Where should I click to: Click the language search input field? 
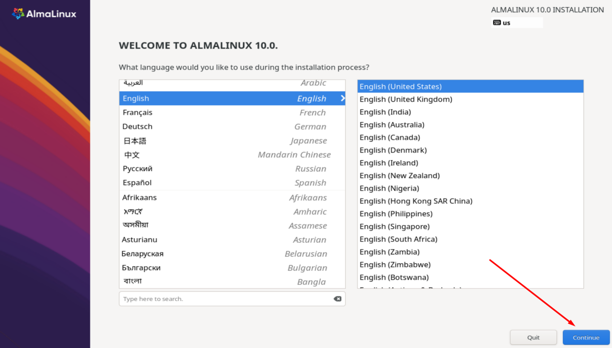tap(224, 299)
